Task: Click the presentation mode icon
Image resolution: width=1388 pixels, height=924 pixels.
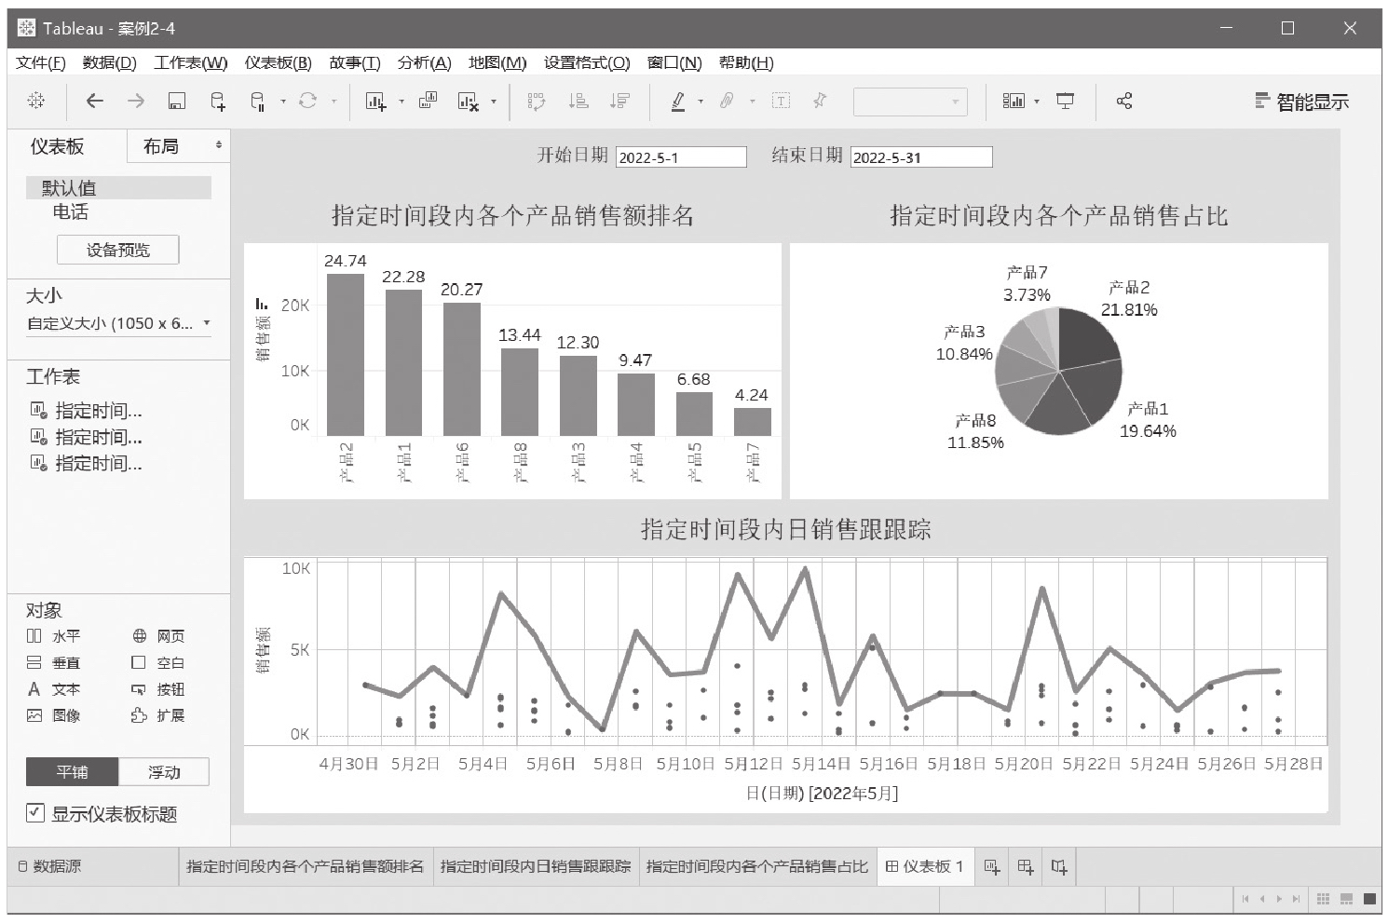Action: pos(1065,102)
